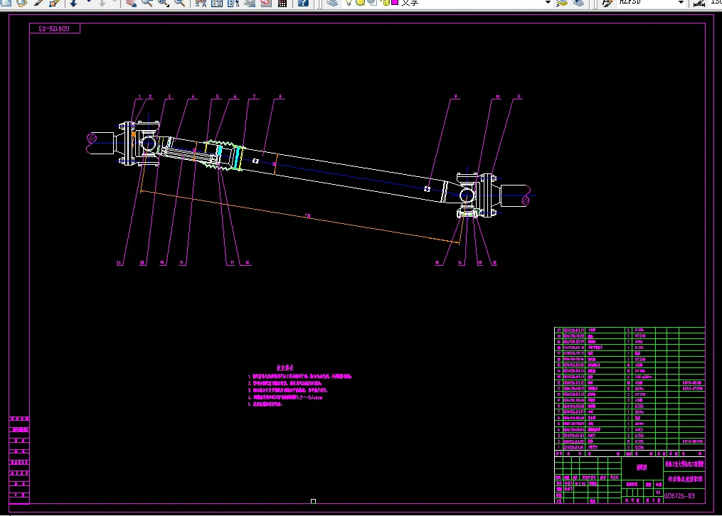Open the Layer Properties Manager icon
Image resolution: width=722 pixels, height=516 pixels.
pos(332,3)
